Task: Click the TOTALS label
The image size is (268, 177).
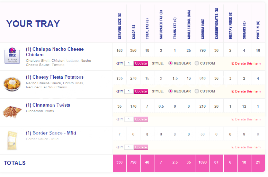Action: [x=15, y=163]
